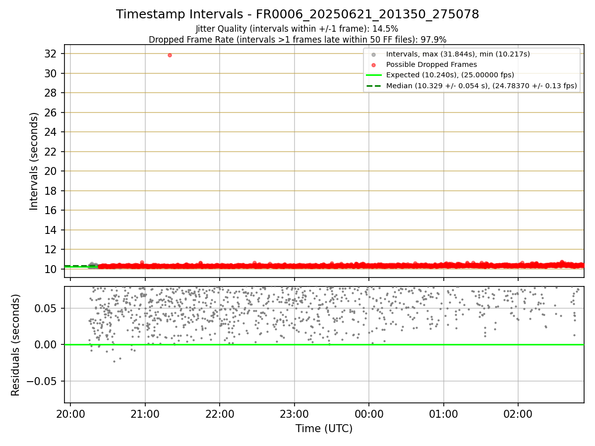The height and width of the screenshot is (446, 595).
Task: Click legend entry starting 'Median (10.329 +/- 0.054 s)'
Action: coord(481,86)
